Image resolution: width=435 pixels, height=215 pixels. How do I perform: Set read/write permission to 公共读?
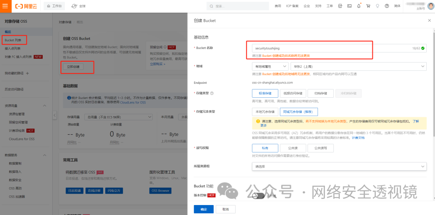pos(293,148)
